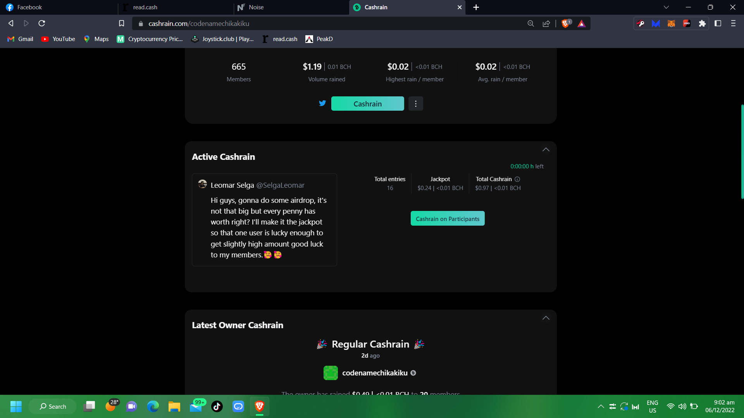Open Brave Rewards triangle icon
The image size is (744, 418).
click(x=582, y=24)
